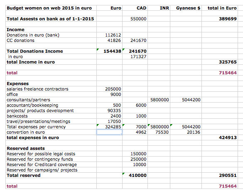Select the total expenses in euro value 424913
This screenshot has width=243, height=196.
coord(220,137)
